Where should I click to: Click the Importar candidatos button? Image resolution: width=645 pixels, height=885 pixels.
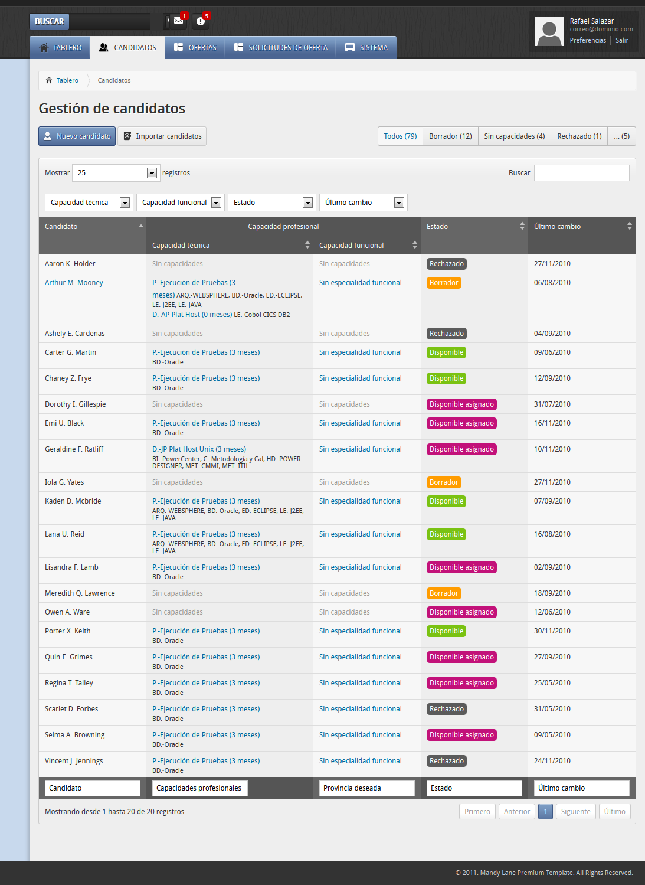(162, 136)
